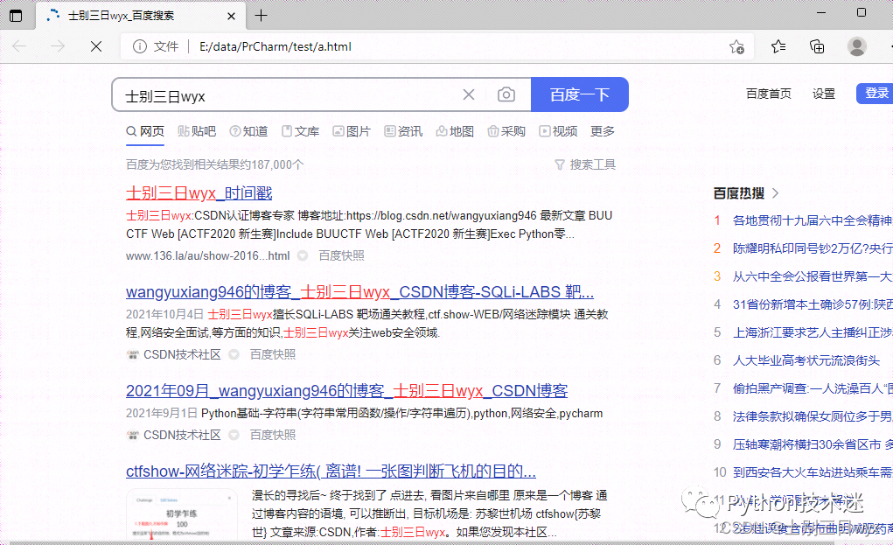This screenshot has width=893, height=545.
Task: Open the 搜索工具 filter options
Action: click(x=585, y=164)
